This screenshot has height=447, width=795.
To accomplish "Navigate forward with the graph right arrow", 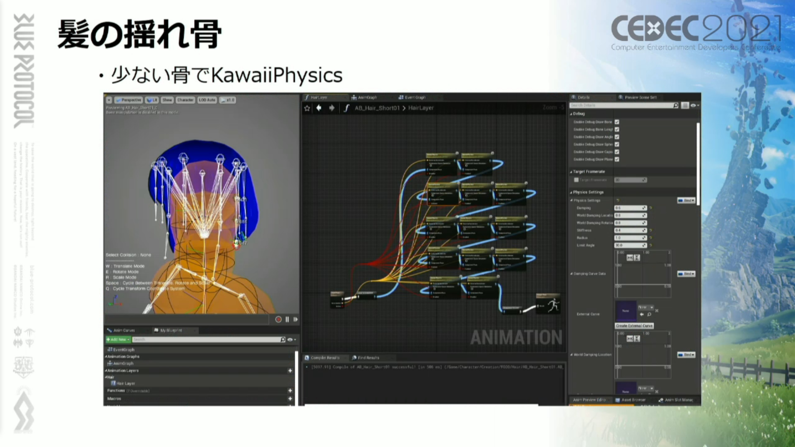I will [x=332, y=108].
